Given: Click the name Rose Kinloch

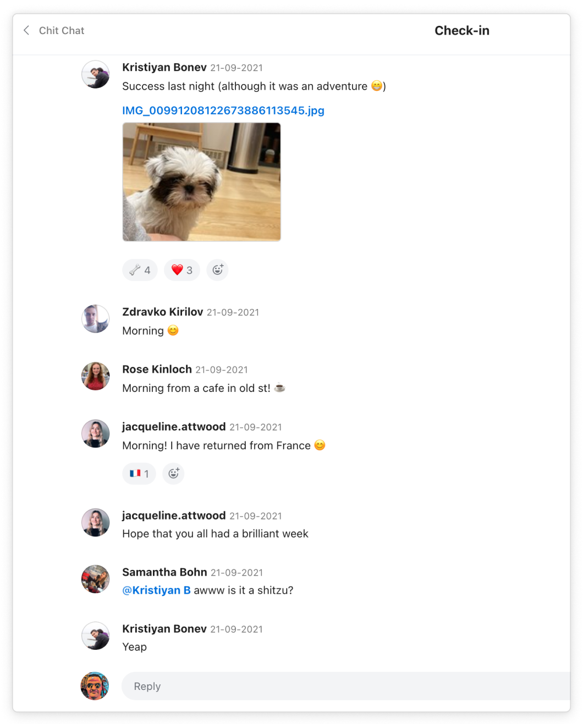Looking at the screenshot, I should [x=157, y=369].
